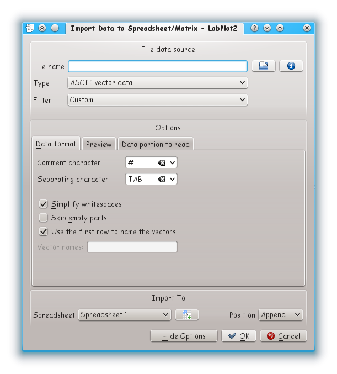Click the open file browse icon
Screen dimensions: 337x374
point(264,66)
